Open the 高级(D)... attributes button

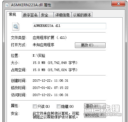(x=95, y=106)
